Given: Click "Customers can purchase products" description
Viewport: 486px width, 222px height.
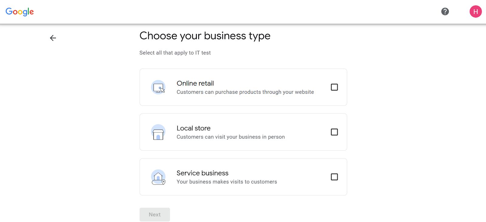Looking at the screenshot, I should point(245,92).
